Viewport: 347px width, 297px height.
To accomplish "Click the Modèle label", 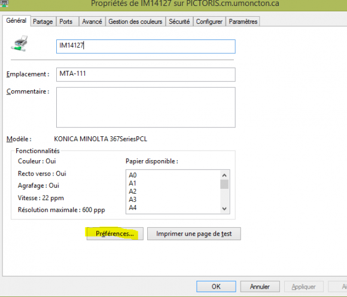I will click(x=19, y=139).
